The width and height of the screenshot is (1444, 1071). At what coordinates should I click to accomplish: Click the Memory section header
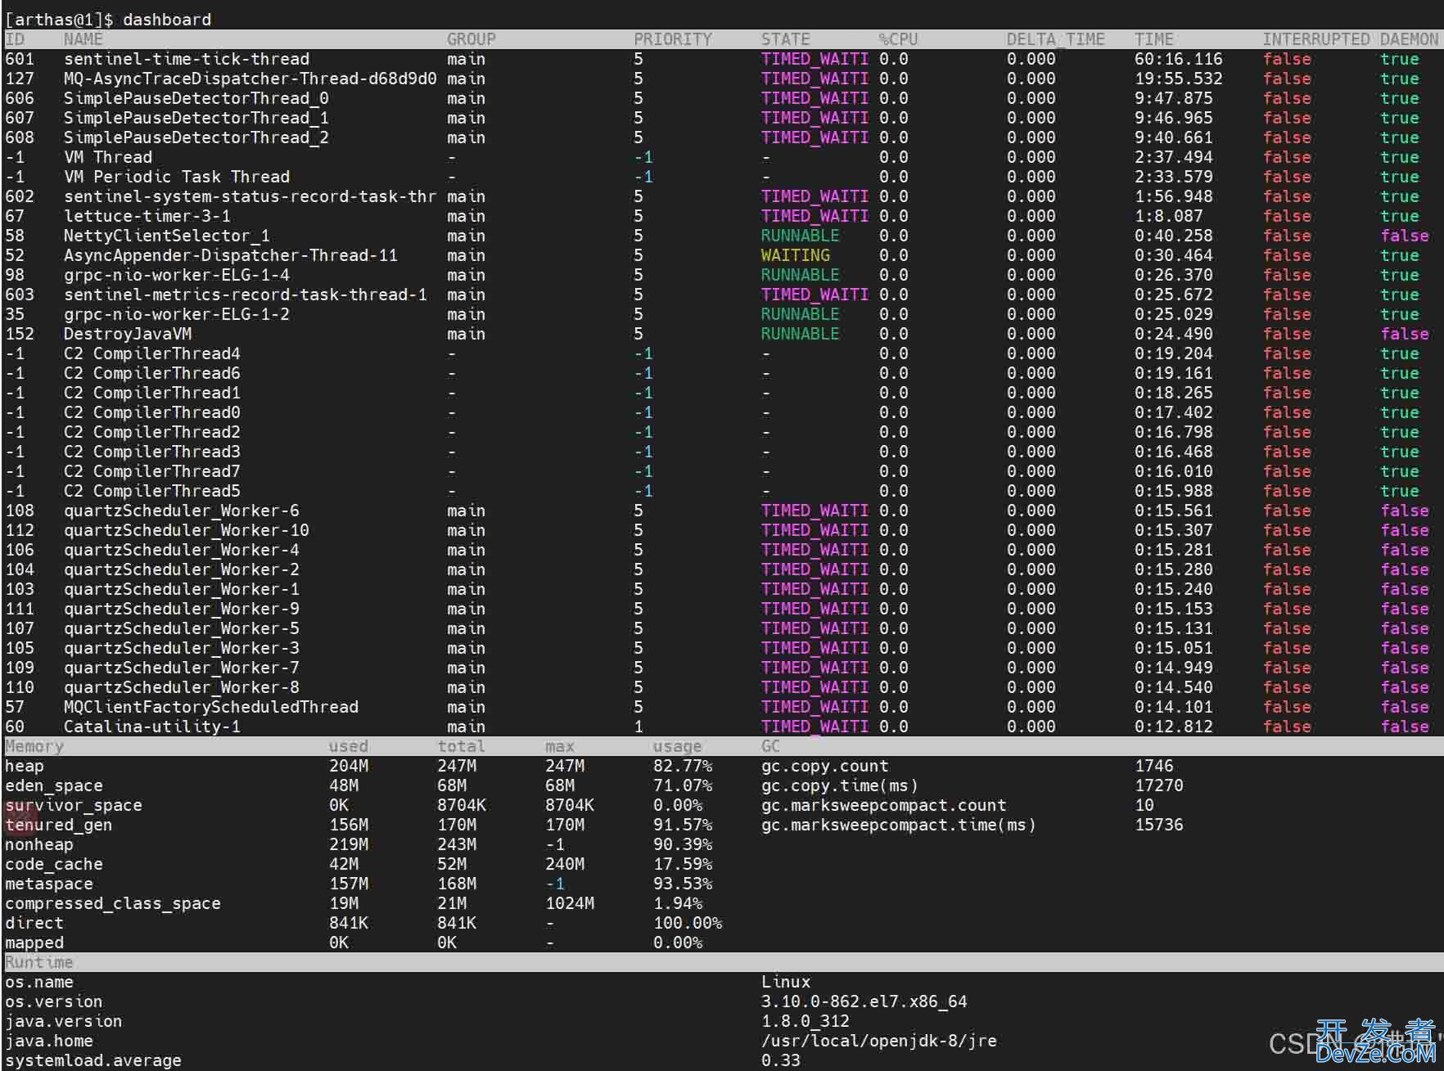coord(34,746)
